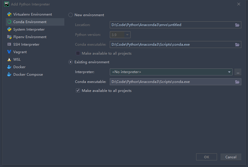Click Add Python Interpreter title text
This screenshot has height=167, width=248.
[30, 4]
